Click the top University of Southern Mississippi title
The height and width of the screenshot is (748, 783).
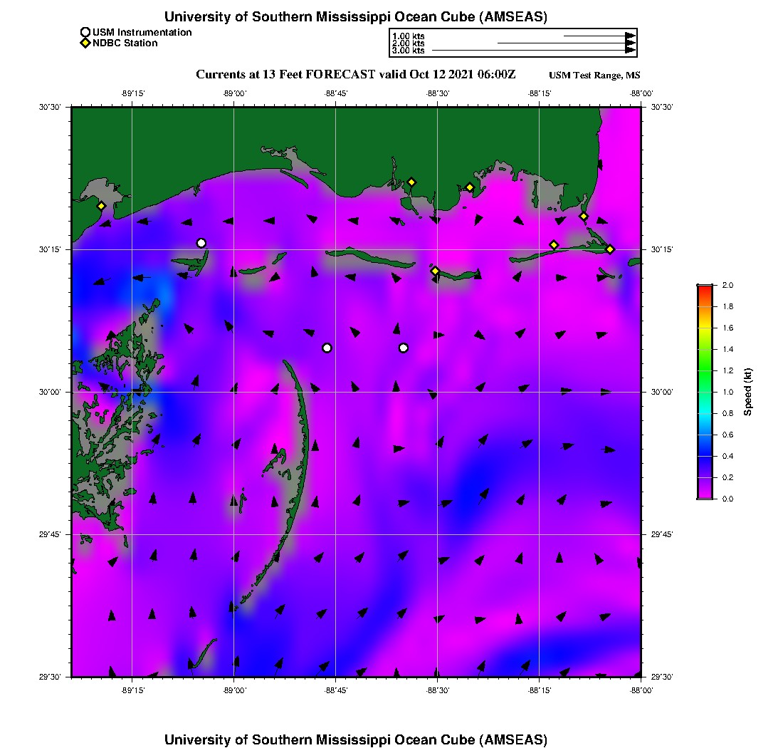click(356, 16)
